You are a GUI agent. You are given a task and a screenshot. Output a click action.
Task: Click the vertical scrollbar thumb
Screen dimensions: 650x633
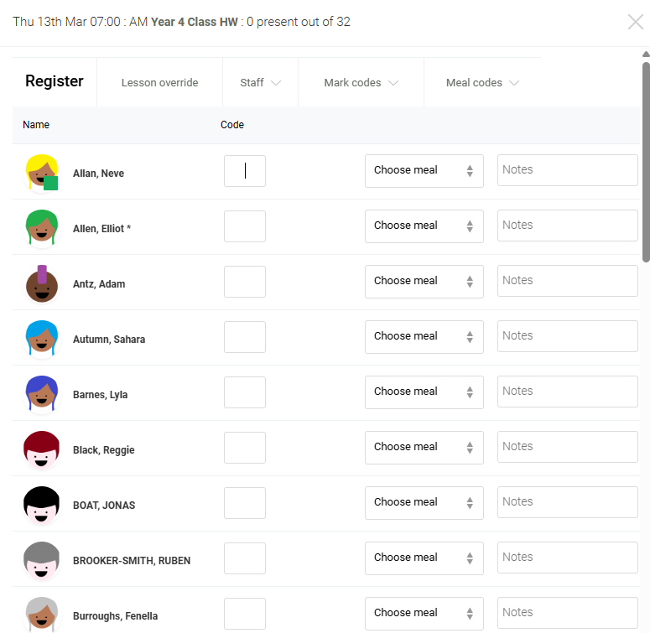(646, 159)
